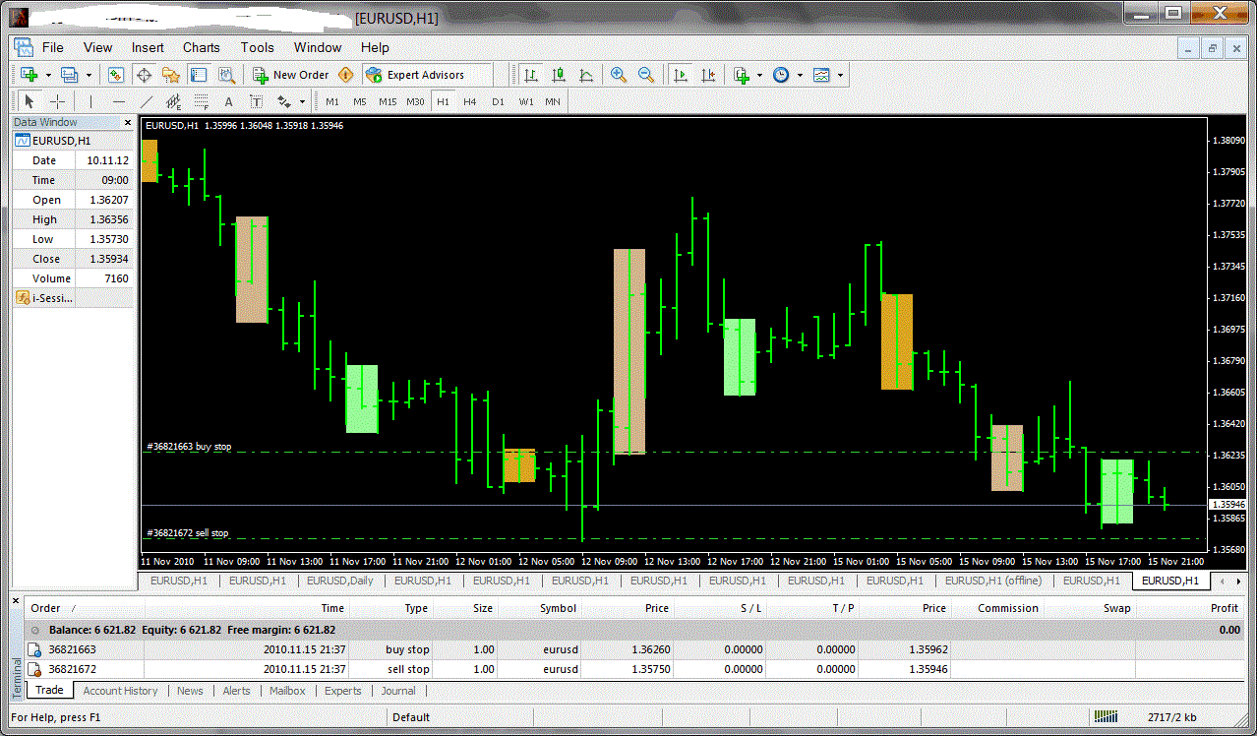Viewport: 1257px width, 736px height.
Task: Open the Strategy Tester icon
Action: (226, 75)
